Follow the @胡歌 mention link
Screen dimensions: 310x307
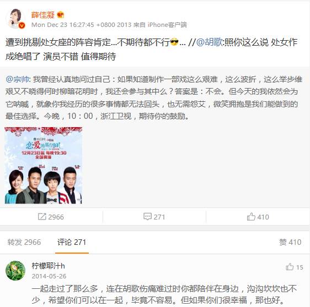click(210, 42)
